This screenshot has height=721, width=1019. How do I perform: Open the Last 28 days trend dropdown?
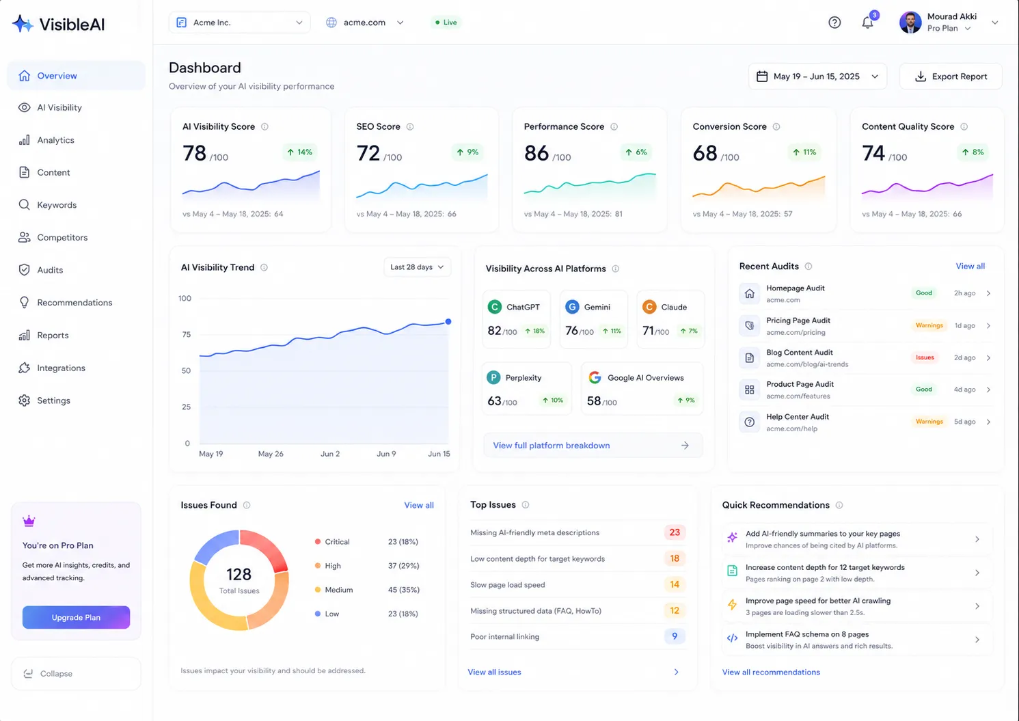(418, 267)
